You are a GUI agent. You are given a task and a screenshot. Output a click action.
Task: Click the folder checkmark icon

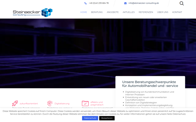click(x=85, y=103)
